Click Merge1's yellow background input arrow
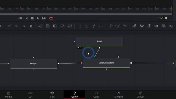This screenshot has height=99, width=176. 9,64
